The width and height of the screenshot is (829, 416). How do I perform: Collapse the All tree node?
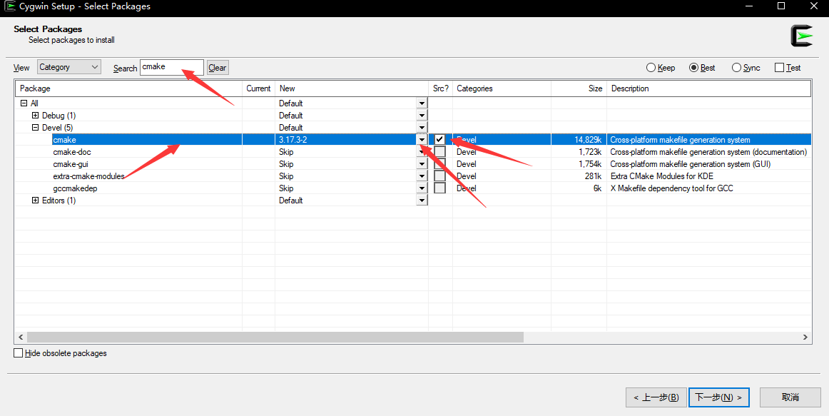[x=24, y=103]
